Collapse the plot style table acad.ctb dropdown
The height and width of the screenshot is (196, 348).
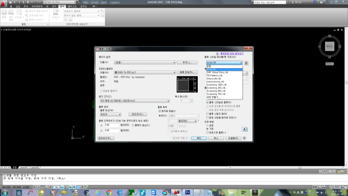[x=224, y=63]
